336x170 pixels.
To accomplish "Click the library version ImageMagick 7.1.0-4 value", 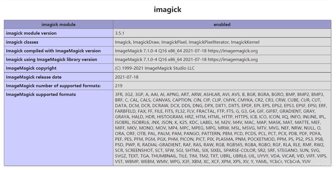I will pyautogui.click(x=186, y=59).
